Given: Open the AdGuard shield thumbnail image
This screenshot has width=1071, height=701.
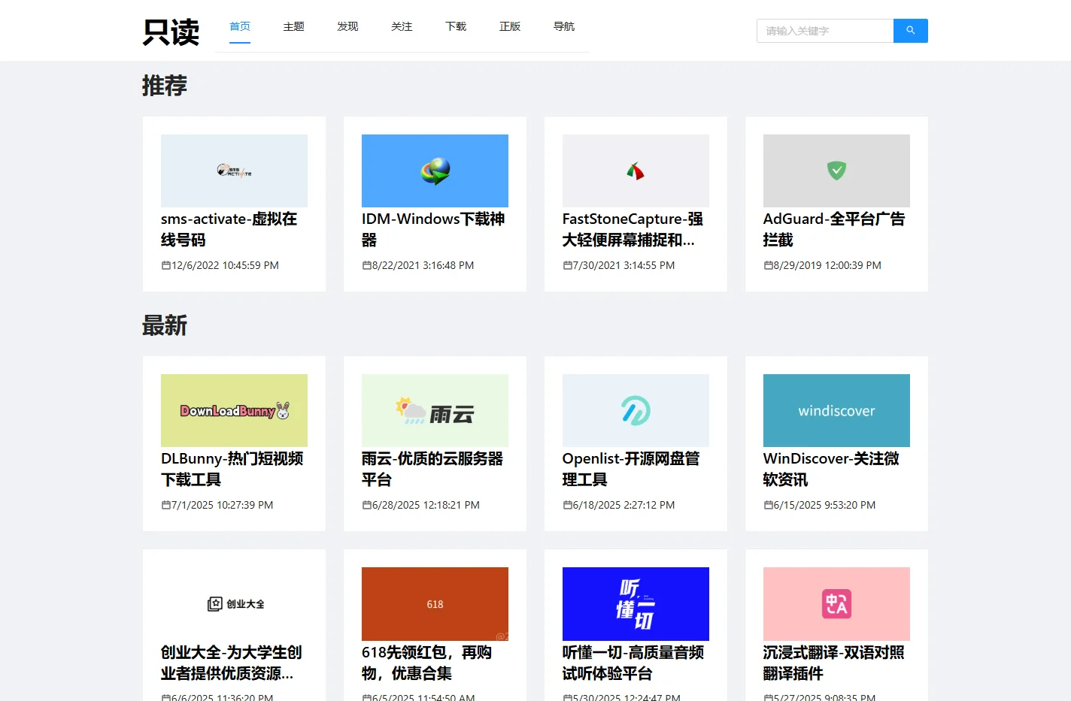Looking at the screenshot, I should tap(836, 171).
